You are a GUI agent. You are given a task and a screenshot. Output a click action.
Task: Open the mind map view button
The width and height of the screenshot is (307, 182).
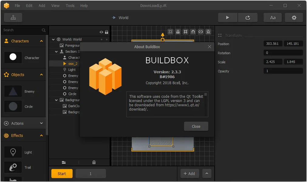pos(13,18)
